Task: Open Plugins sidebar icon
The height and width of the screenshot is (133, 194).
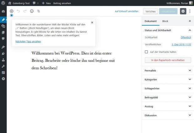Action: coord(3,53)
